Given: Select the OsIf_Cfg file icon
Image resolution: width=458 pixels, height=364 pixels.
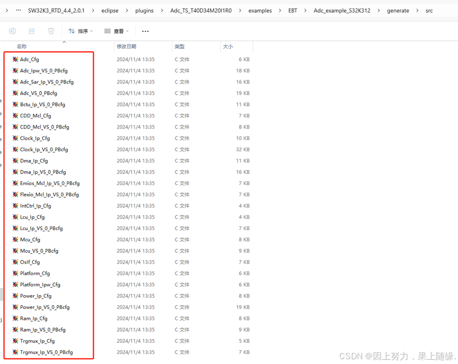Looking at the screenshot, I should [x=15, y=262].
